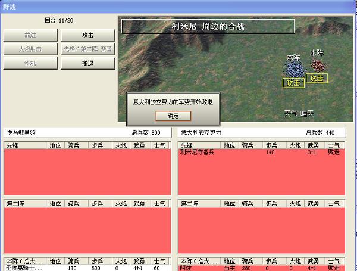Click 火炮 header in enemy 先锋 table
The width and height of the screenshot is (357, 271).
(x=295, y=145)
